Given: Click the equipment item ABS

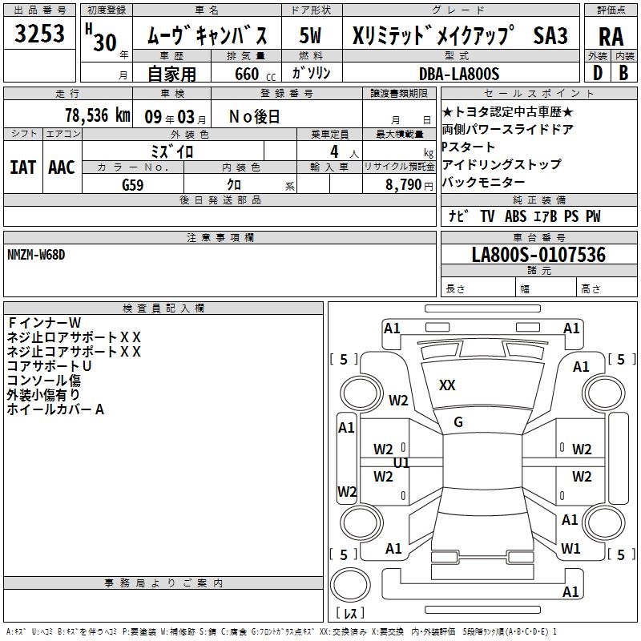Looking at the screenshot, I should click(515, 216).
